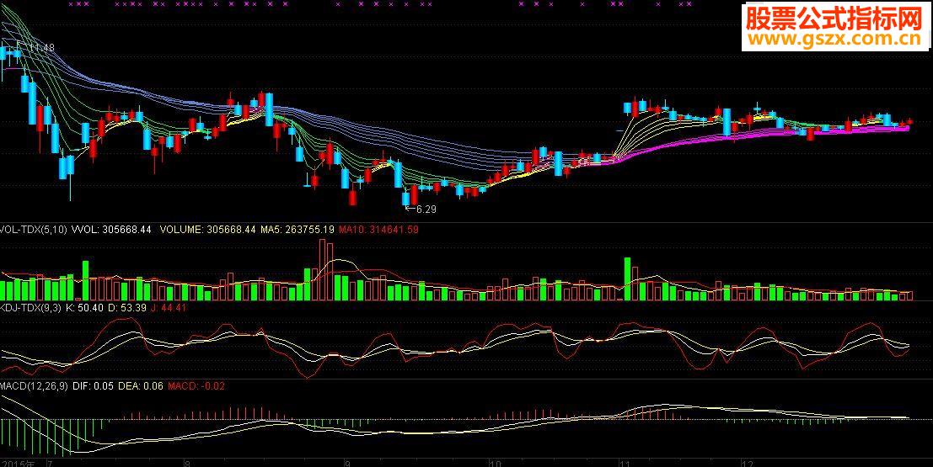Jump to month 11 on the time axis
The width and height of the screenshot is (933, 467).
(x=625, y=463)
